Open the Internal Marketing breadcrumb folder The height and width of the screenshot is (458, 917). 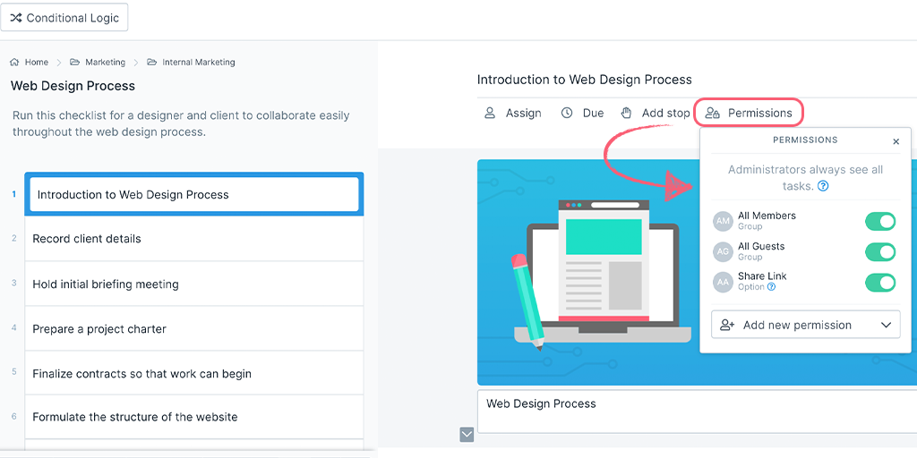pyautogui.click(x=191, y=62)
